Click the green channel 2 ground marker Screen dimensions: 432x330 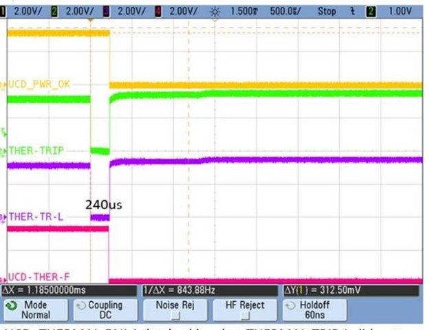[x=3, y=152]
